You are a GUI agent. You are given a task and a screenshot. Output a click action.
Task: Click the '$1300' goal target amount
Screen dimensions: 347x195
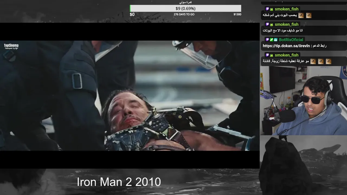237,14
